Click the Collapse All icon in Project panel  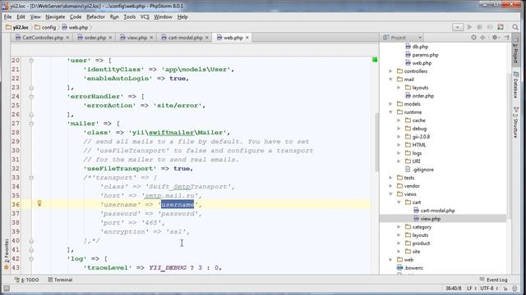tap(482, 38)
